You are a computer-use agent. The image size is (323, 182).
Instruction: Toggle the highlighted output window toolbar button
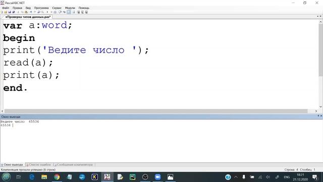click(69, 12)
